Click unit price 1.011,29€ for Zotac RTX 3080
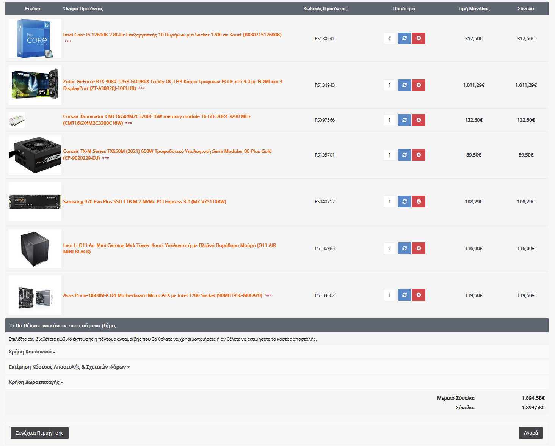This screenshot has height=446, width=555. coord(473,85)
